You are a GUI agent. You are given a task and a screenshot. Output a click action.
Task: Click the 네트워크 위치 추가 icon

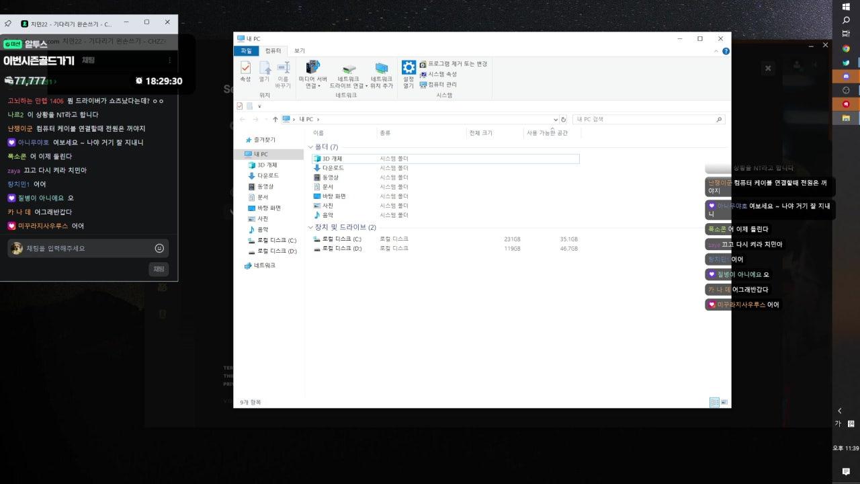click(382, 72)
